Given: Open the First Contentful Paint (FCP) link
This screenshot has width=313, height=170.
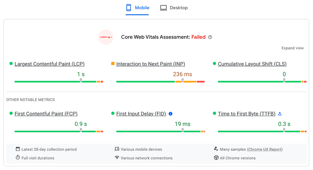Looking at the screenshot, I should [46, 114].
